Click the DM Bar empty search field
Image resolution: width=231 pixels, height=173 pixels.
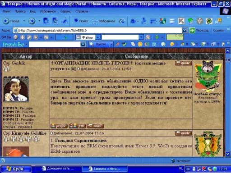(120, 37)
